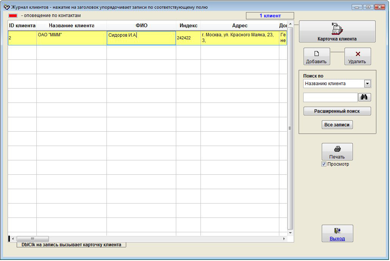Open Расширенный поиск
Screen dimensions: 390x261
[337, 111]
